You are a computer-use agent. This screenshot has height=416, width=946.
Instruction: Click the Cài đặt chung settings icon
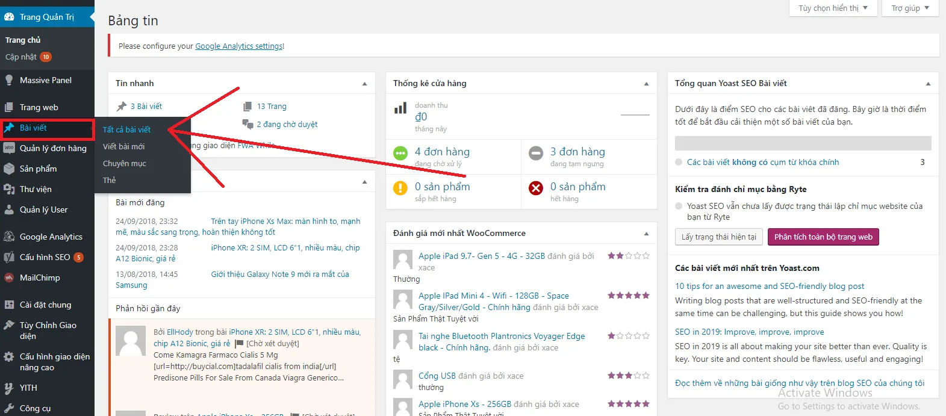(x=9, y=305)
